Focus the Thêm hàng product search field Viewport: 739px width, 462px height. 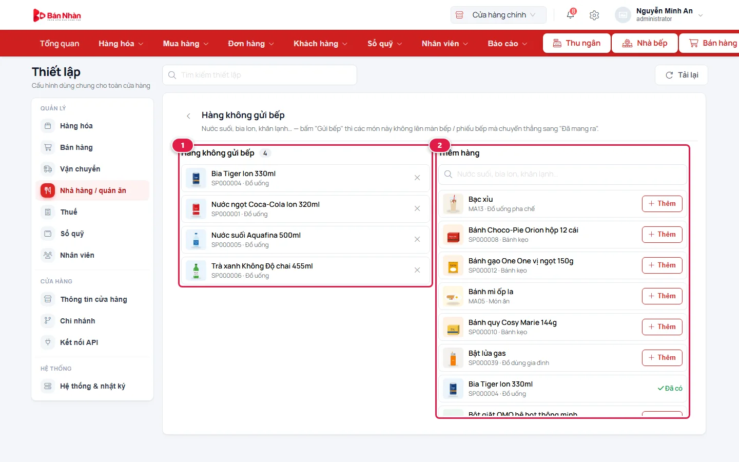coord(562,175)
